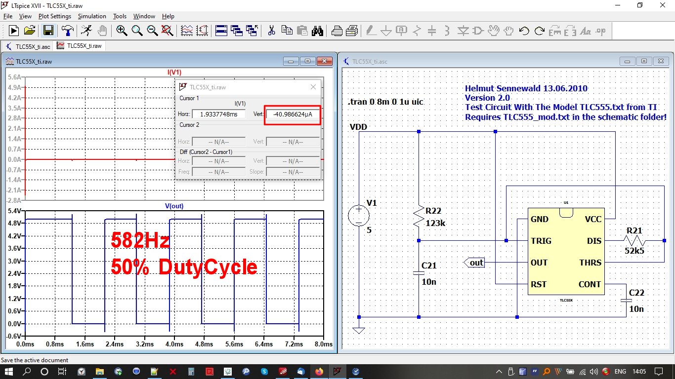The height and width of the screenshot is (379, 675).
Task: Save the document using floppy disk icon
Action: pyautogui.click(x=48, y=31)
